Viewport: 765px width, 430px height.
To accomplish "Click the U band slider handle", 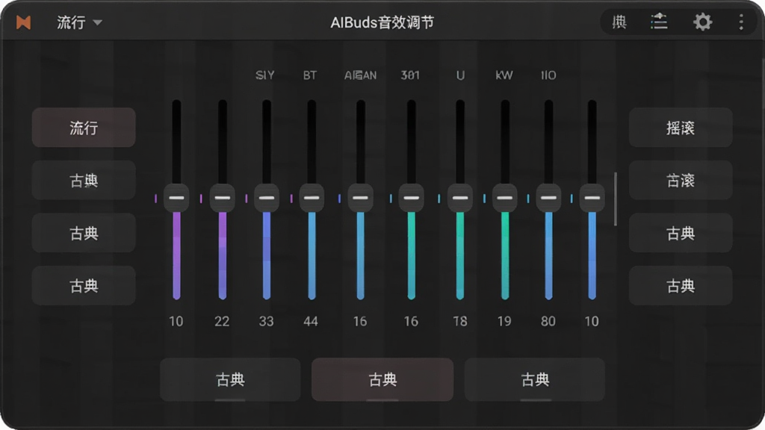I will tap(460, 197).
